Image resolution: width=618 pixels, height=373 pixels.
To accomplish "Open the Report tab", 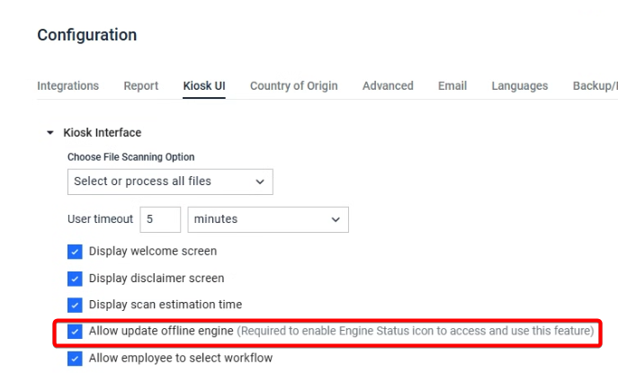I will pyautogui.click(x=140, y=86).
